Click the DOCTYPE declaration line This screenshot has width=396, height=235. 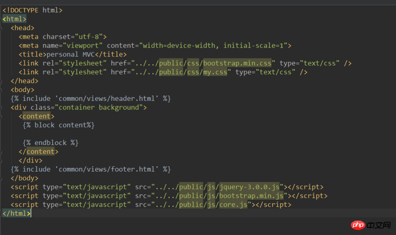coord(32,10)
